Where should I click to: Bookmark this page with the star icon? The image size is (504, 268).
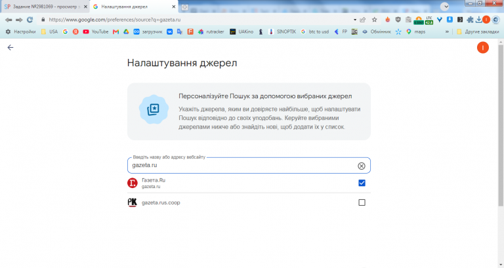[375, 20]
